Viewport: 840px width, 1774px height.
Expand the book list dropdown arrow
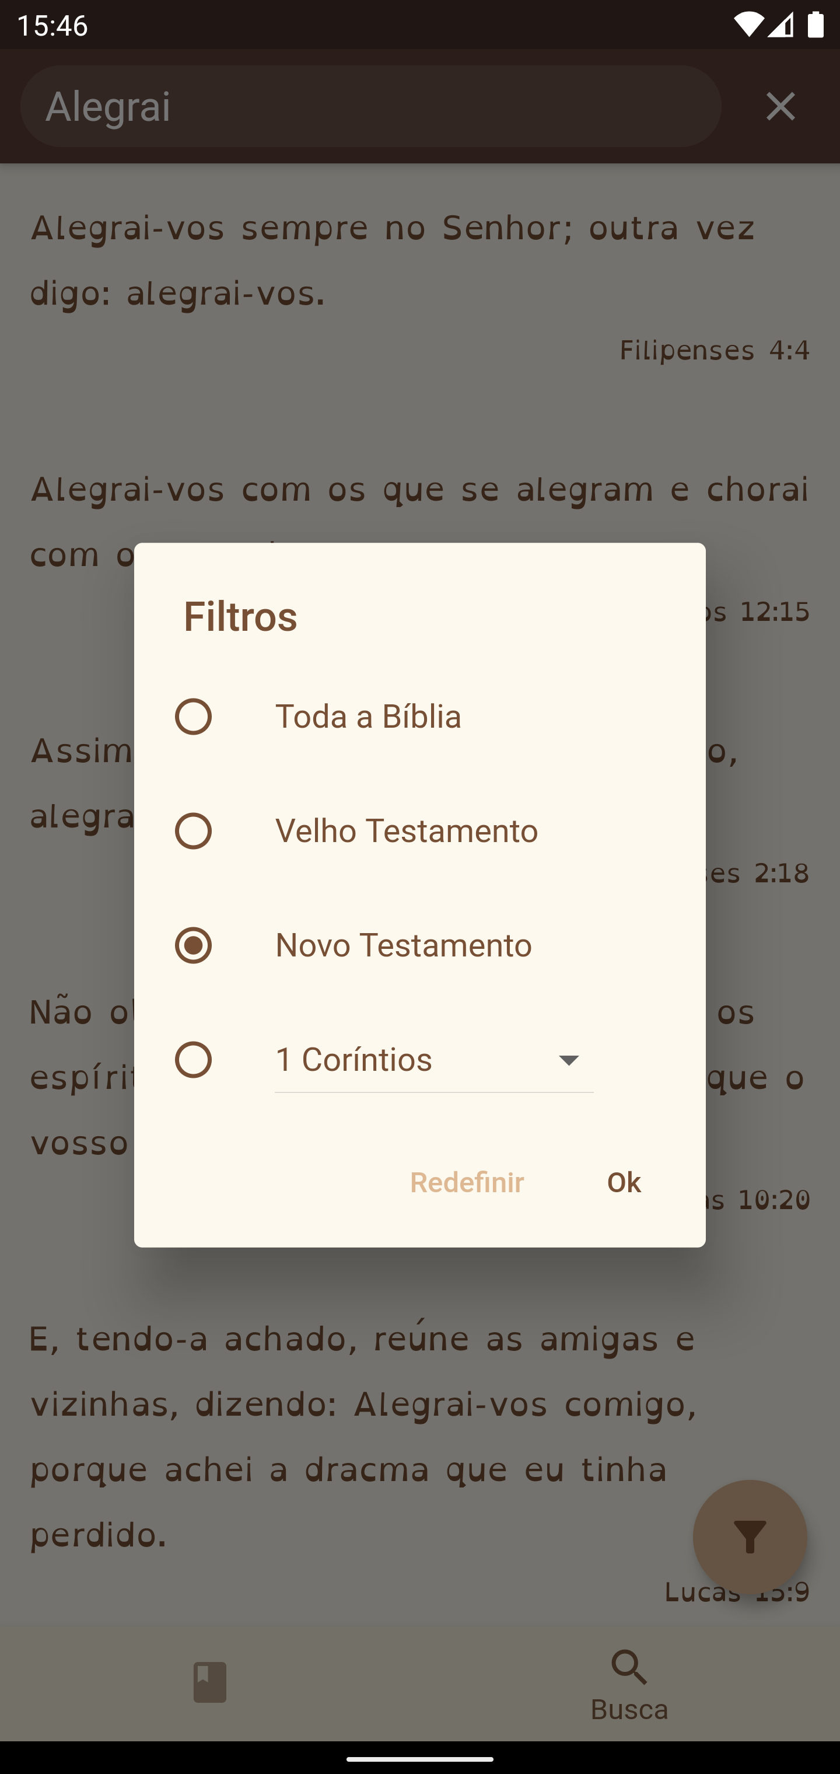[569, 1060]
